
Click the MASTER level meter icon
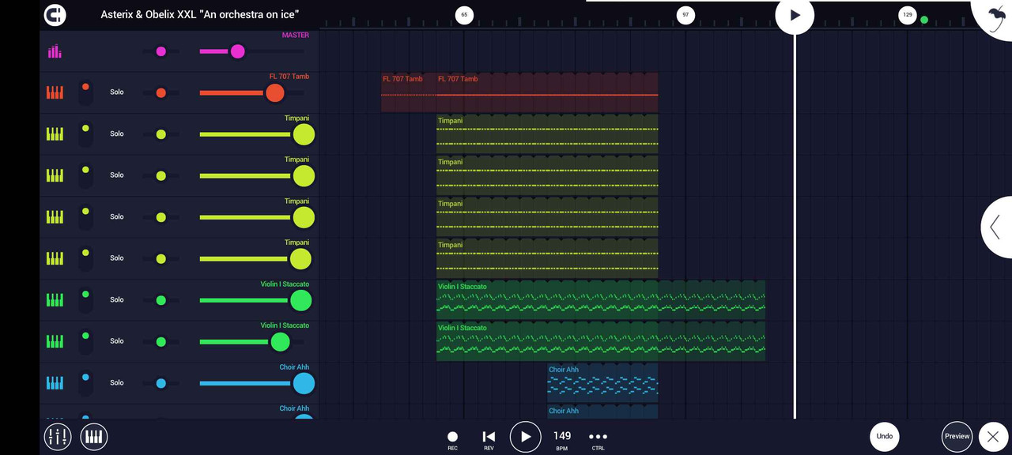[55, 51]
